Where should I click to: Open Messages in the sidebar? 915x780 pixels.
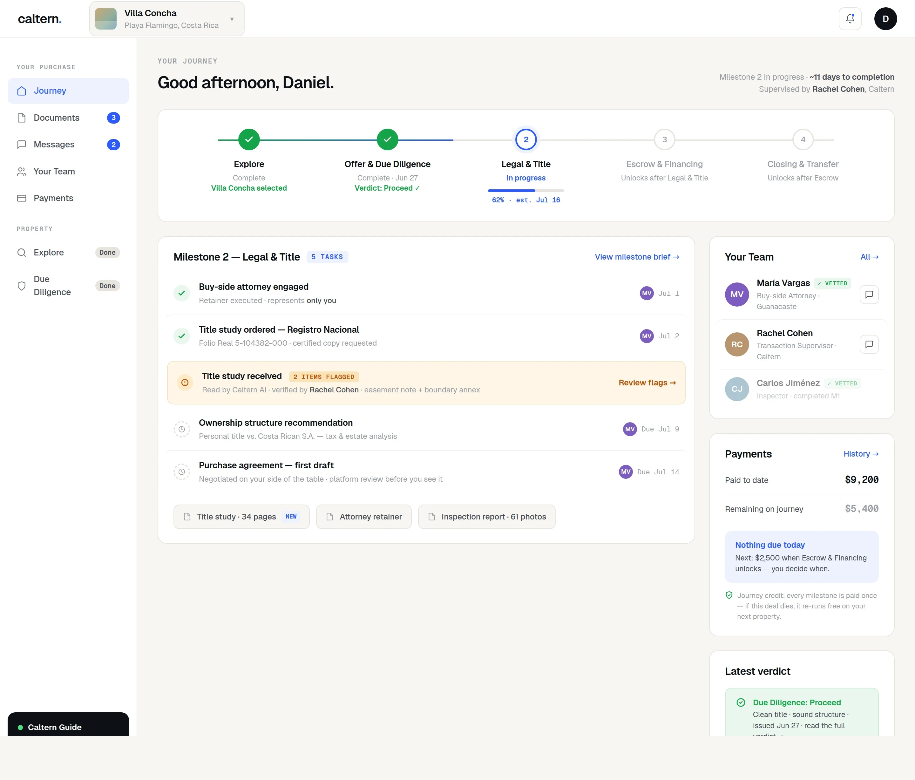(x=68, y=145)
